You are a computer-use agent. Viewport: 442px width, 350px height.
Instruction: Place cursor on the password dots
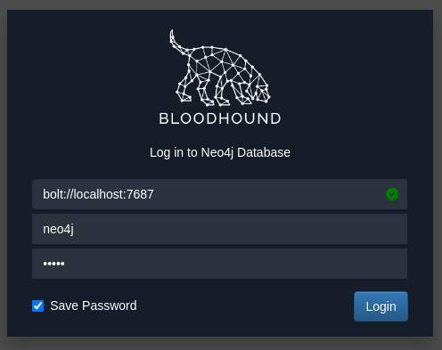point(53,264)
